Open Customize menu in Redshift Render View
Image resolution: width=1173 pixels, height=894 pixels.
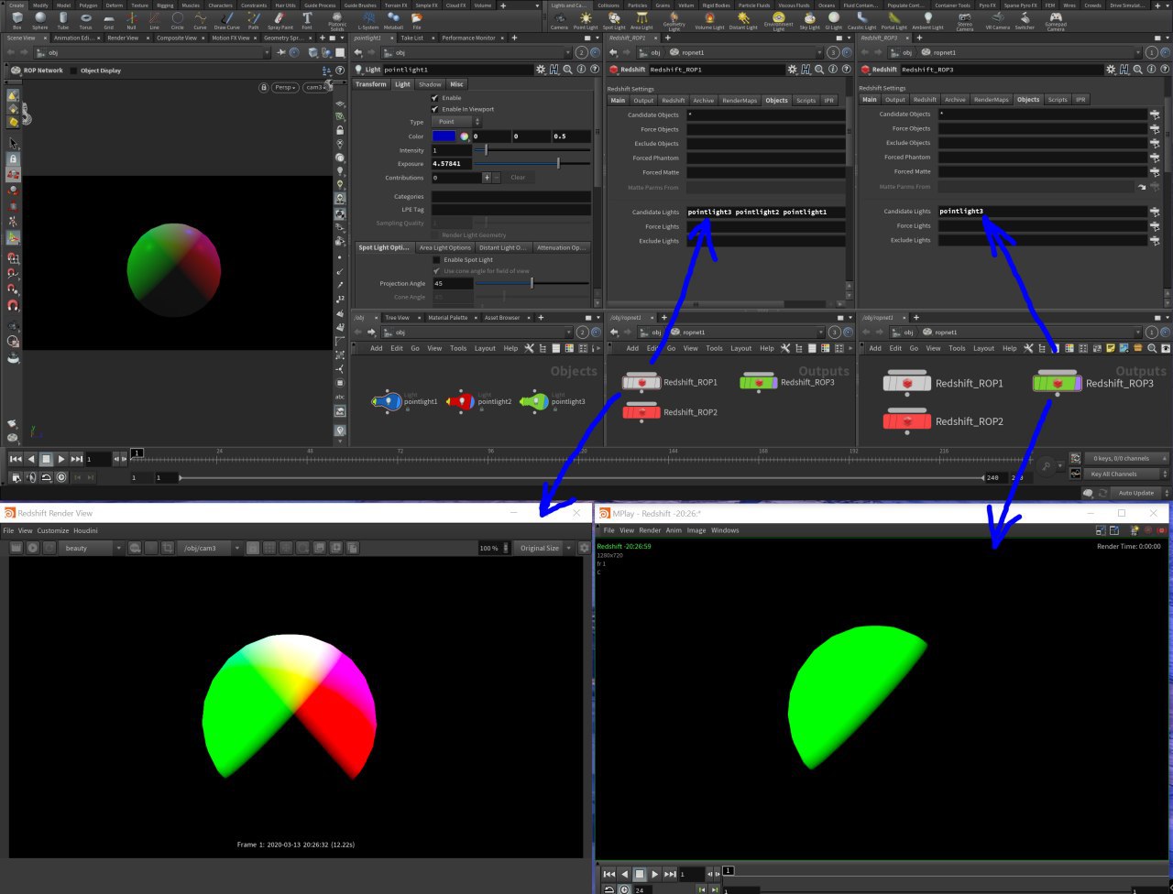tap(53, 530)
